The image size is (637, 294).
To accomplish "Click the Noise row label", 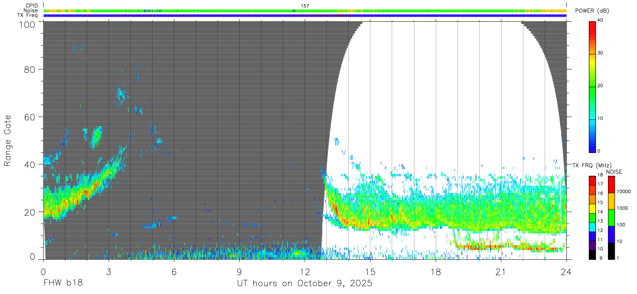I will click(31, 10).
